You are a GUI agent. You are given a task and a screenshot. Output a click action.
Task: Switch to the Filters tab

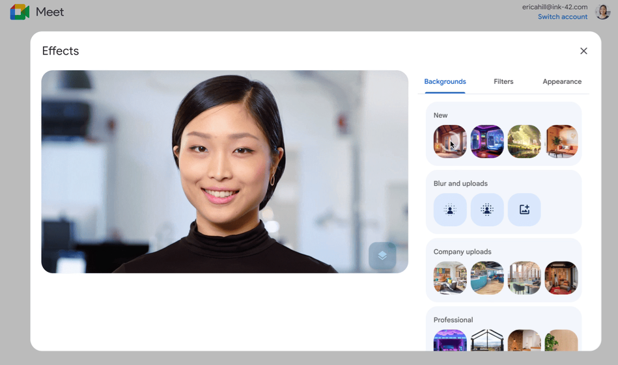[503, 81]
